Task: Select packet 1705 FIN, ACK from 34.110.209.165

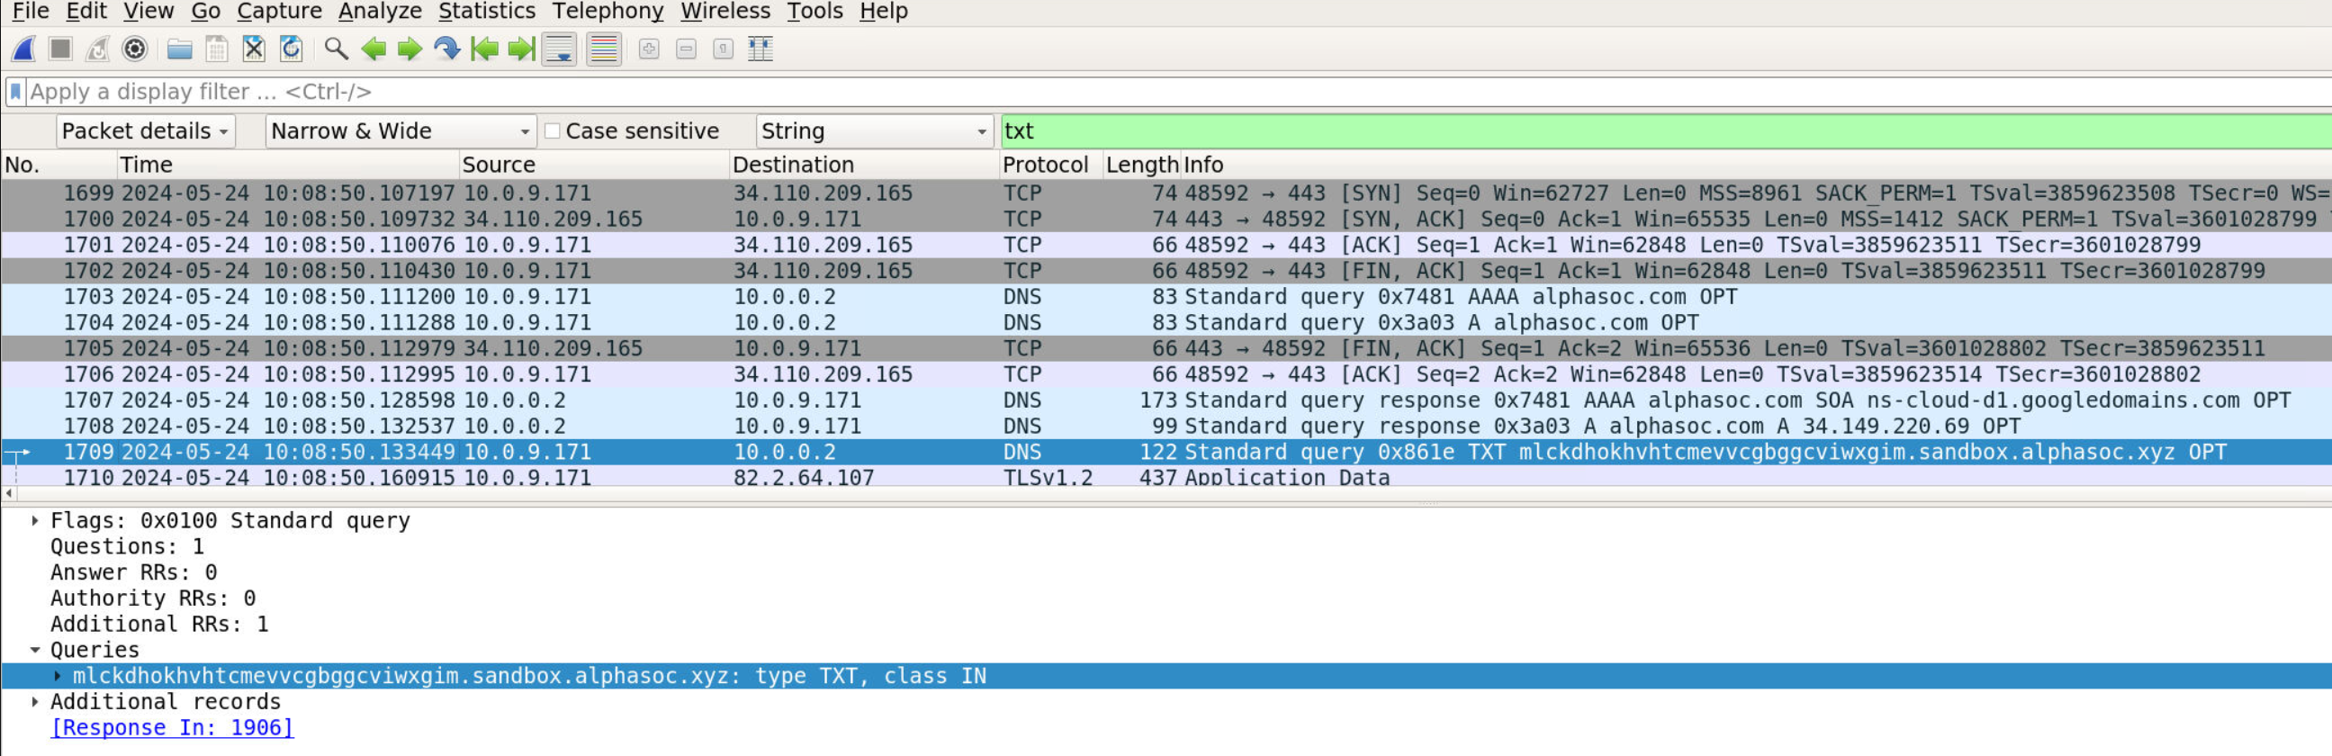Action: coord(1166,348)
